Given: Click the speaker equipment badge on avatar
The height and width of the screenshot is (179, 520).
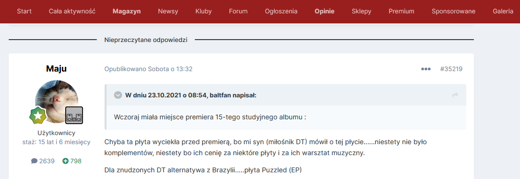Looking at the screenshot, I should 74,116.
